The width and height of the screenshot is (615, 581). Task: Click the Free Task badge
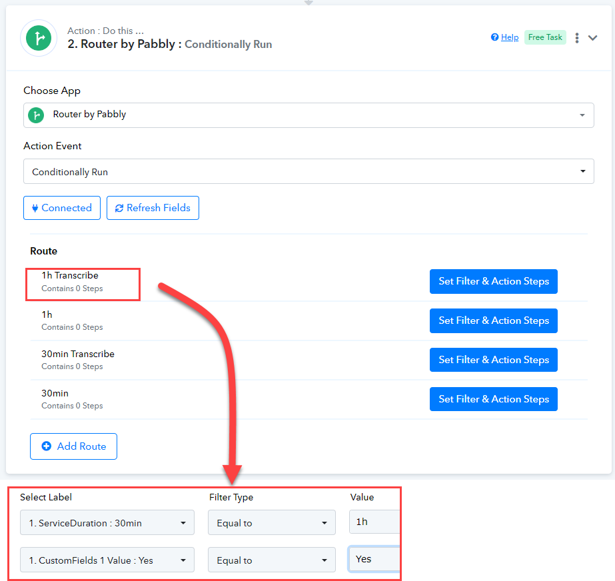pos(545,37)
